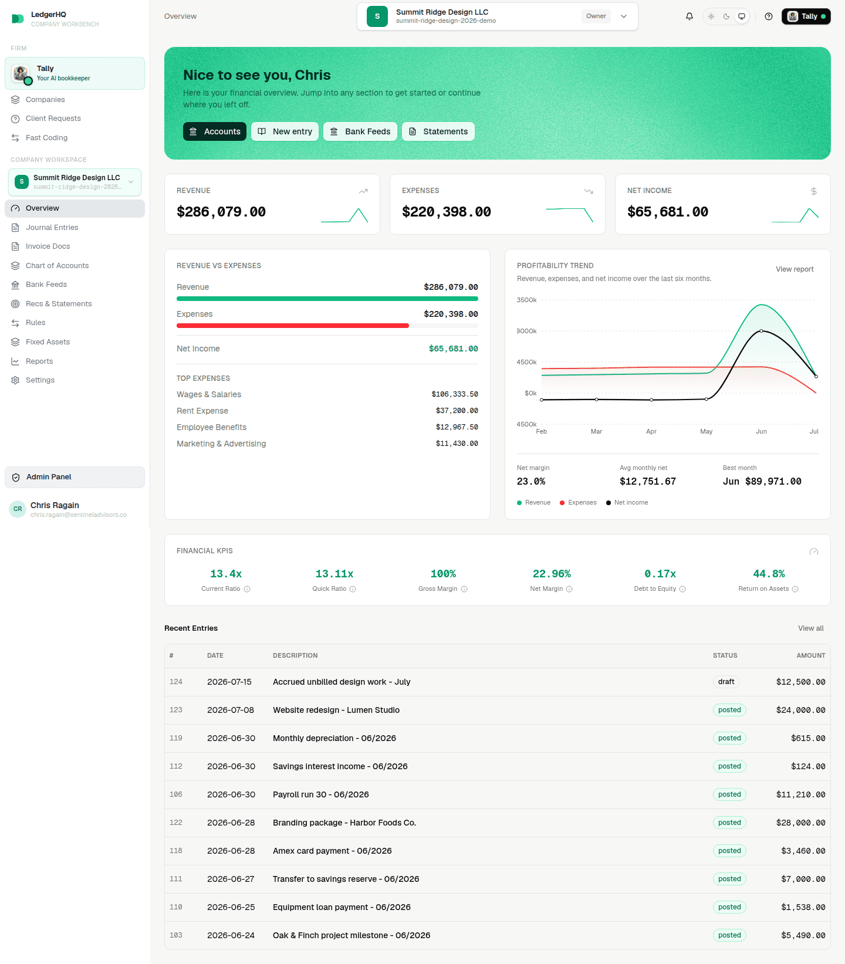Click the Settings gear icon in sidebar
Screen dimensions: 845x964
[15, 380]
